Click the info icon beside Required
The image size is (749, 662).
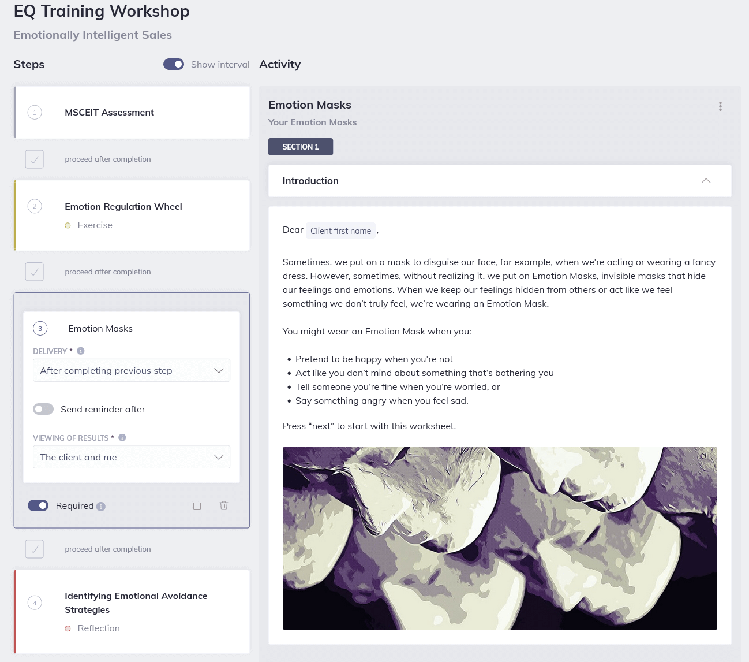[x=102, y=506]
